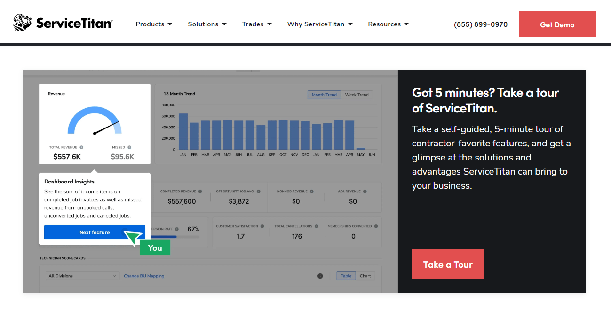Click the 176 total cancellations value
Viewport: 611px width, 327px height.
(297, 236)
